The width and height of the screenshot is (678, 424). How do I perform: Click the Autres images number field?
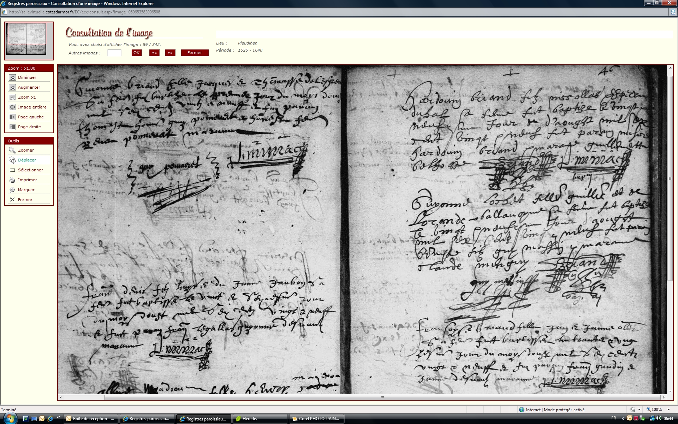click(114, 53)
